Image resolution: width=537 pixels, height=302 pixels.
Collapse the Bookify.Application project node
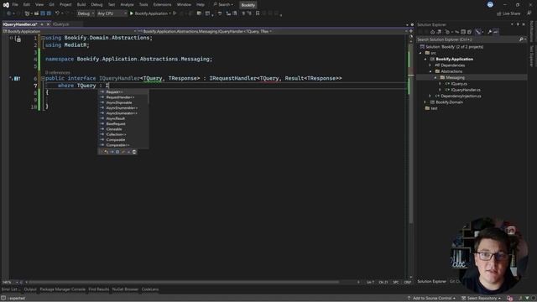pyautogui.click(x=425, y=59)
